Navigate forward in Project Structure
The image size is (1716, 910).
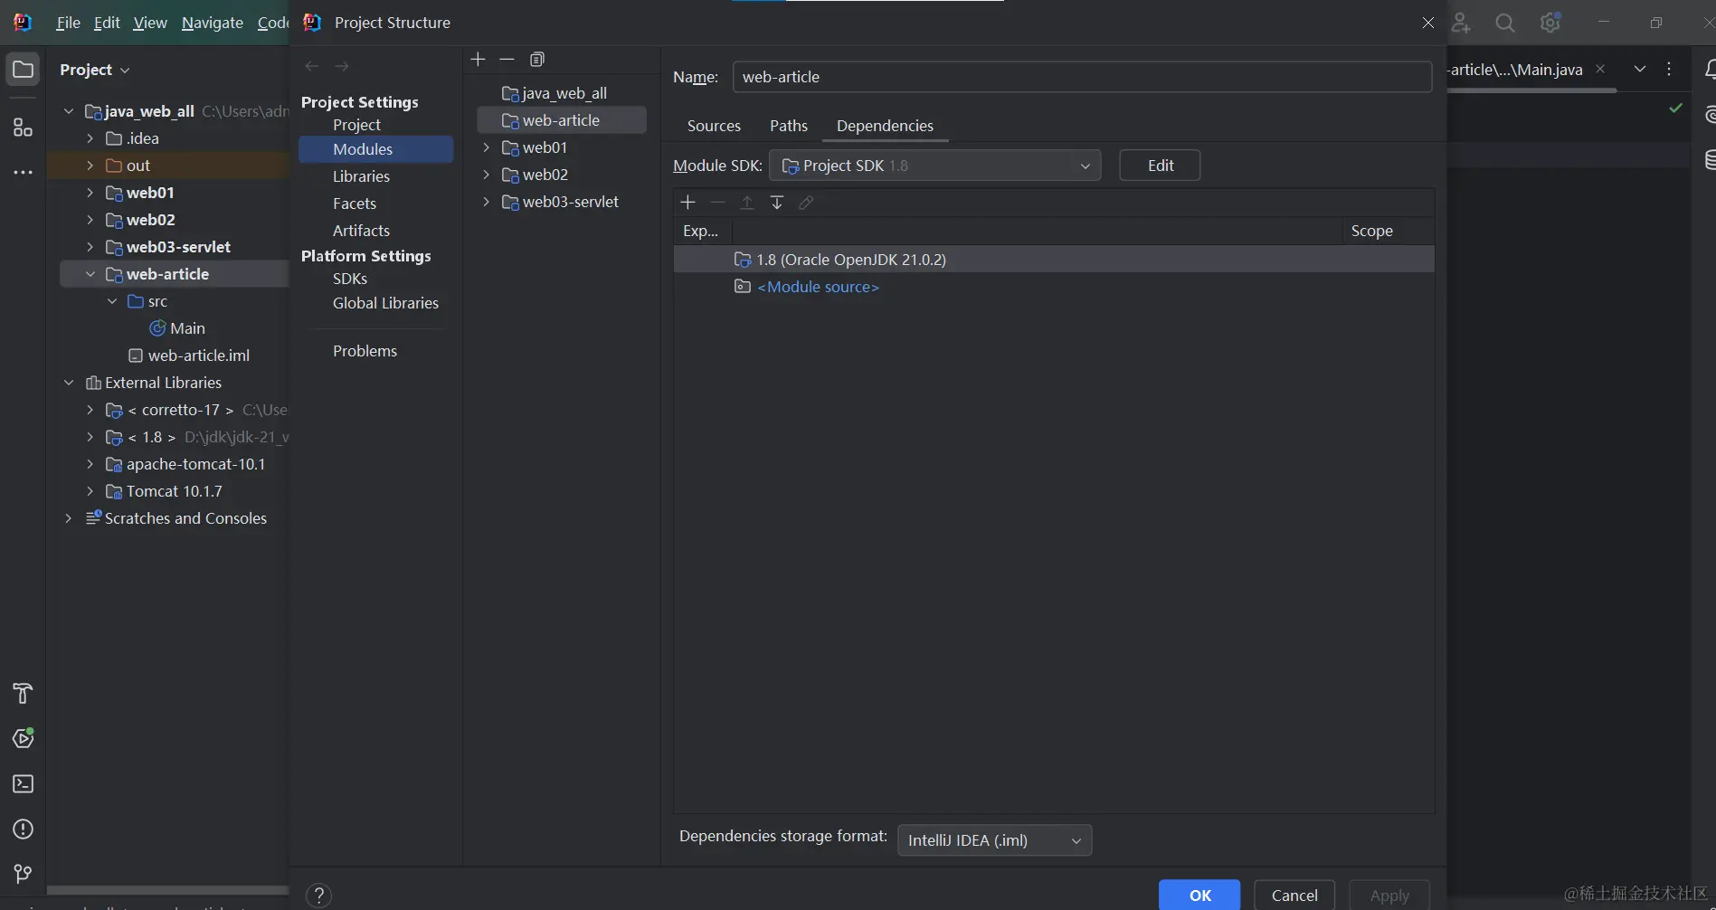[x=342, y=66]
